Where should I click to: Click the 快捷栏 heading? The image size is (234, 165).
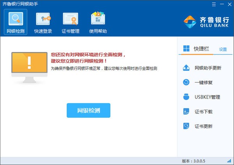201,49
